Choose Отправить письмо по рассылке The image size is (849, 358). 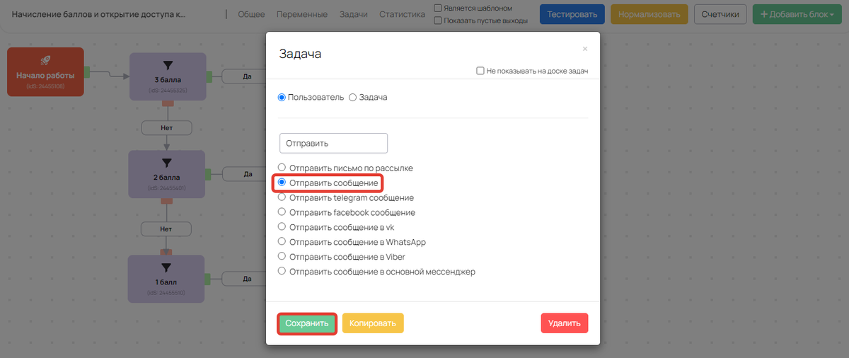[x=282, y=168]
